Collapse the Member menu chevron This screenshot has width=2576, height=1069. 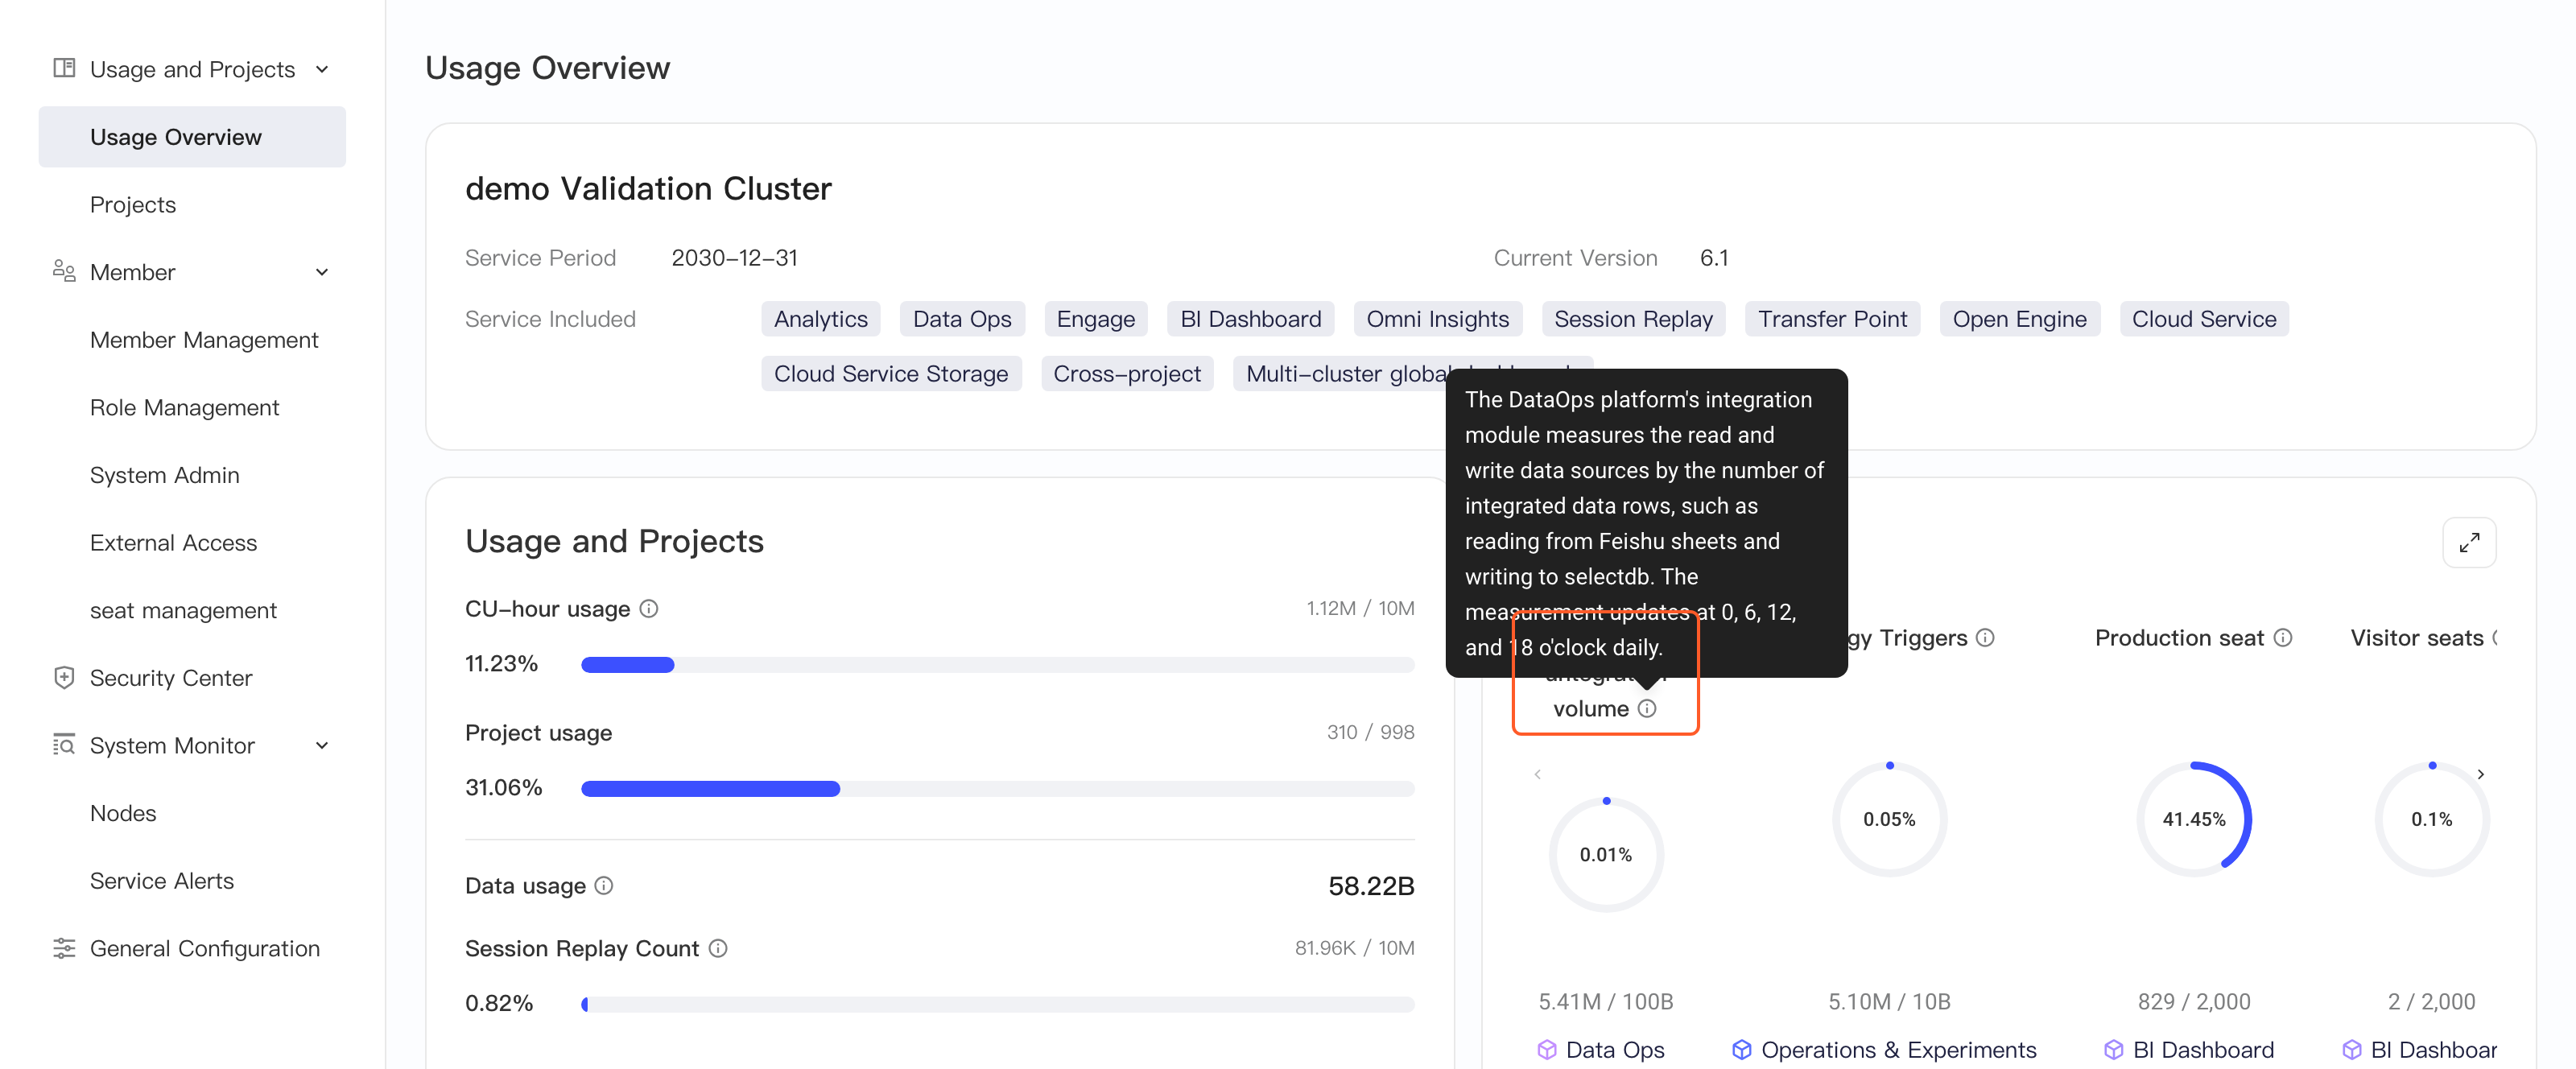click(322, 272)
